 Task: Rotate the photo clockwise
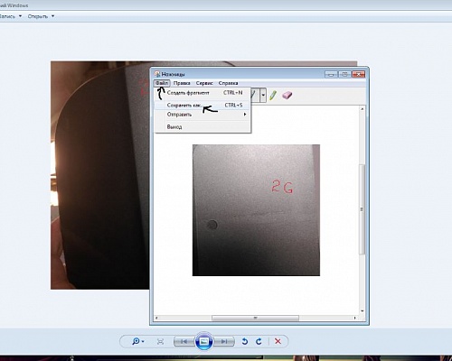coord(259,341)
